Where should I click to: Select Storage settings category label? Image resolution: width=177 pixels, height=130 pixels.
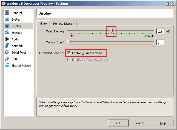(x=17, y=33)
